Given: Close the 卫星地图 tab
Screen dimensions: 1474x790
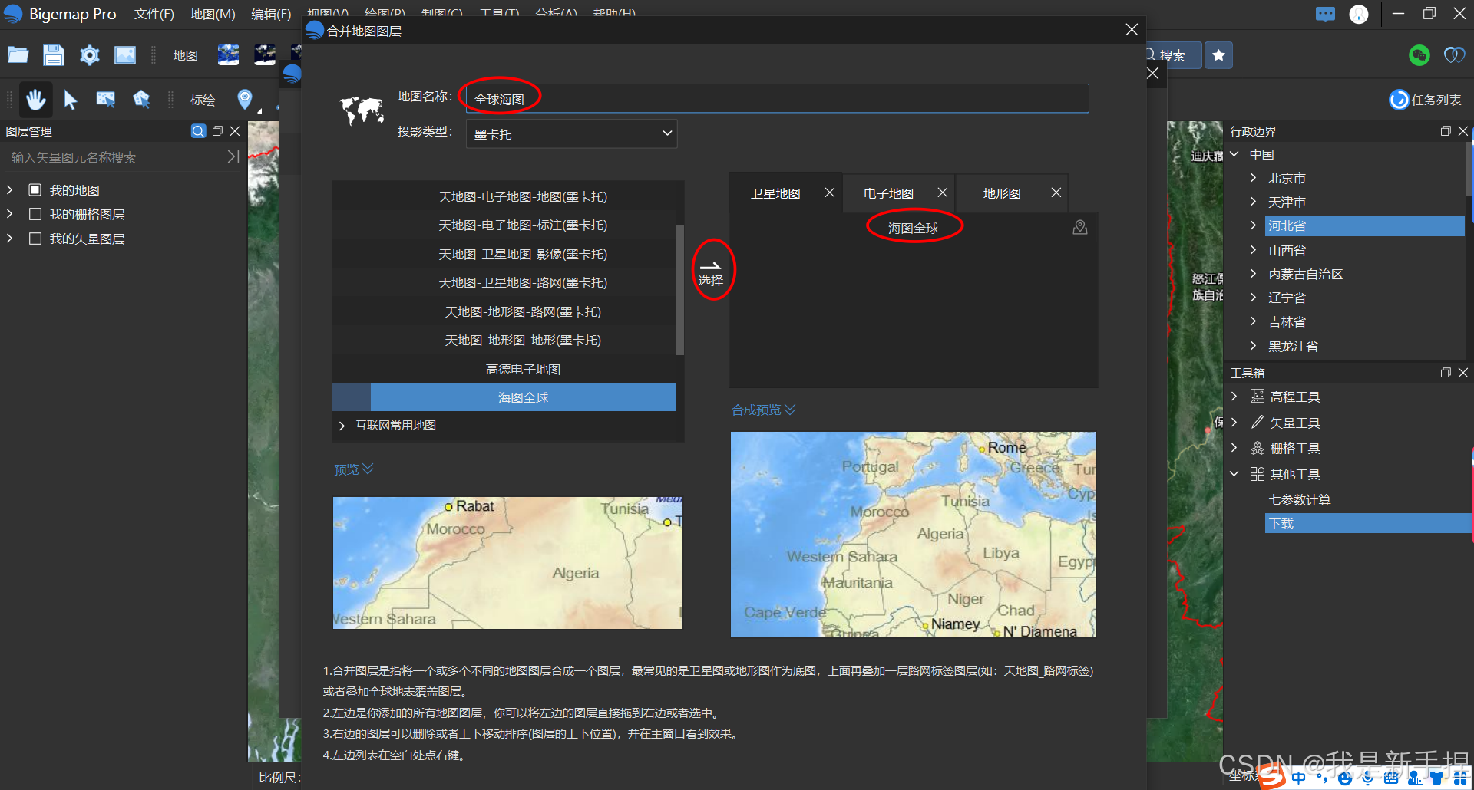Looking at the screenshot, I should coord(829,193).
